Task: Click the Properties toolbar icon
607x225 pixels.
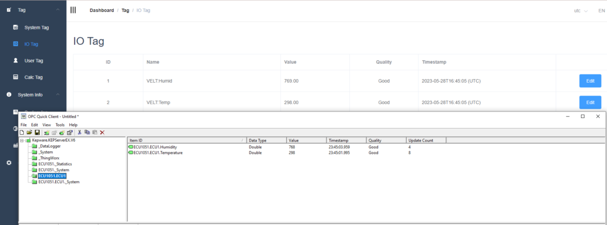Action: coord(70,132)
